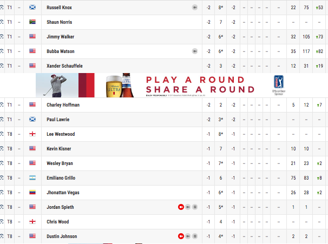Open Xander Schauffele's player row

[164, 66]
